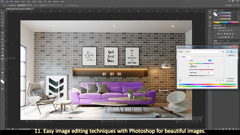Screen dimensions: 240x135
Task: Open the Preset dropdown showing Custom
Action: coord(203,52)
